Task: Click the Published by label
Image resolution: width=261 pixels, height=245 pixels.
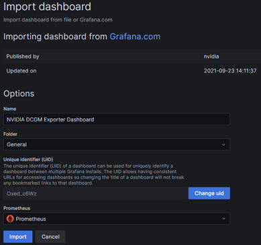Action: pos(23,56)
